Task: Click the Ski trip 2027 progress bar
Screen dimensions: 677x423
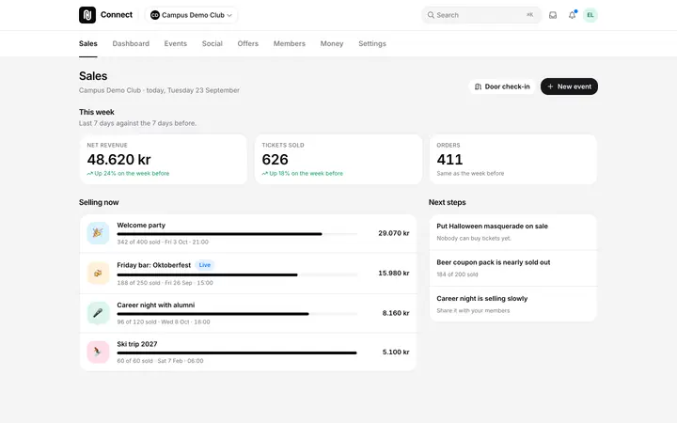Action: (237, 353)
